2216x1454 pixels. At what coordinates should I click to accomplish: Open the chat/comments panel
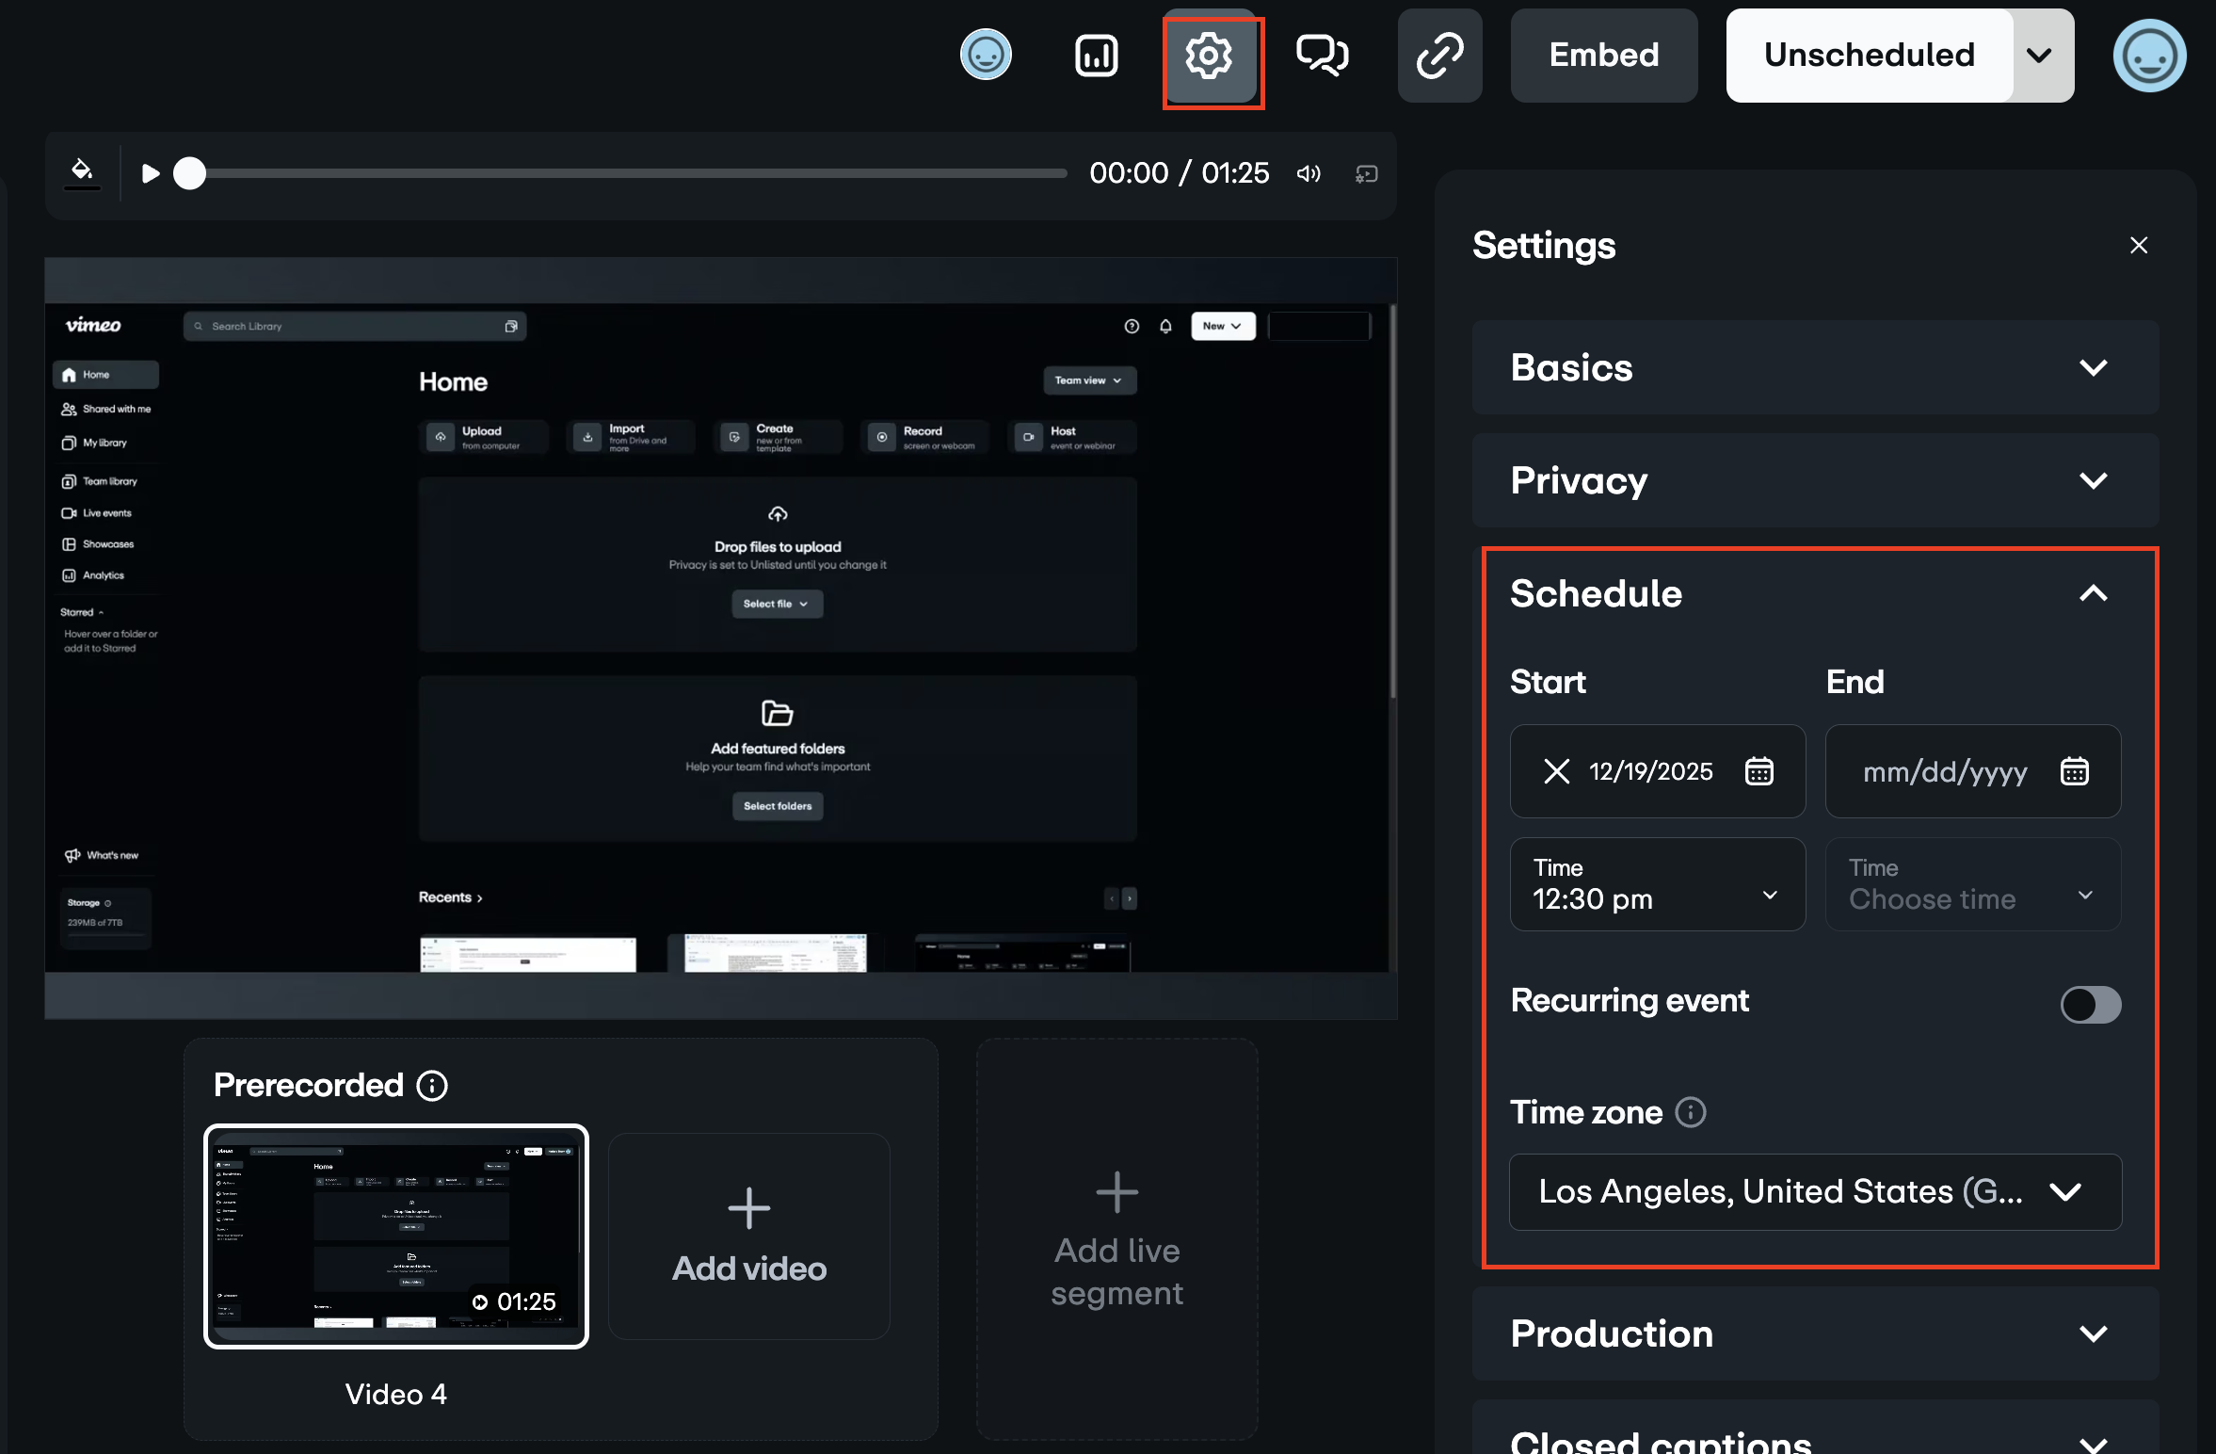(x=1323, y=56)
